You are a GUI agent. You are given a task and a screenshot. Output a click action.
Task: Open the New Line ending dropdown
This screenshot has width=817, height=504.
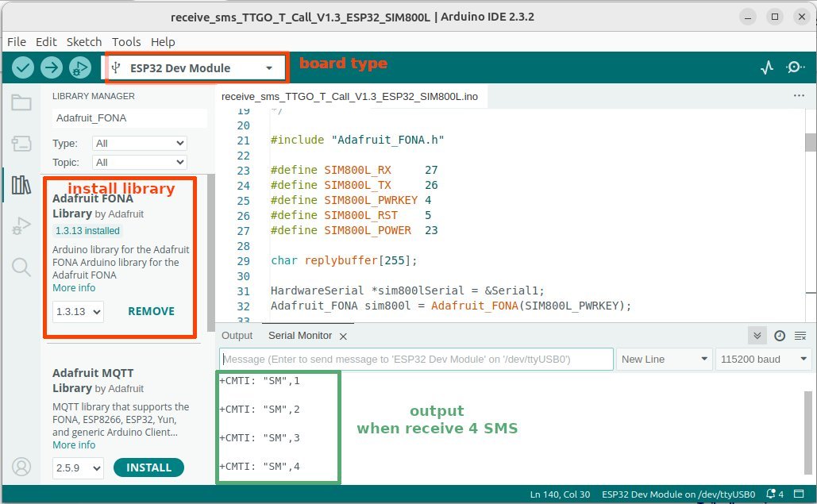coord(665,360)
